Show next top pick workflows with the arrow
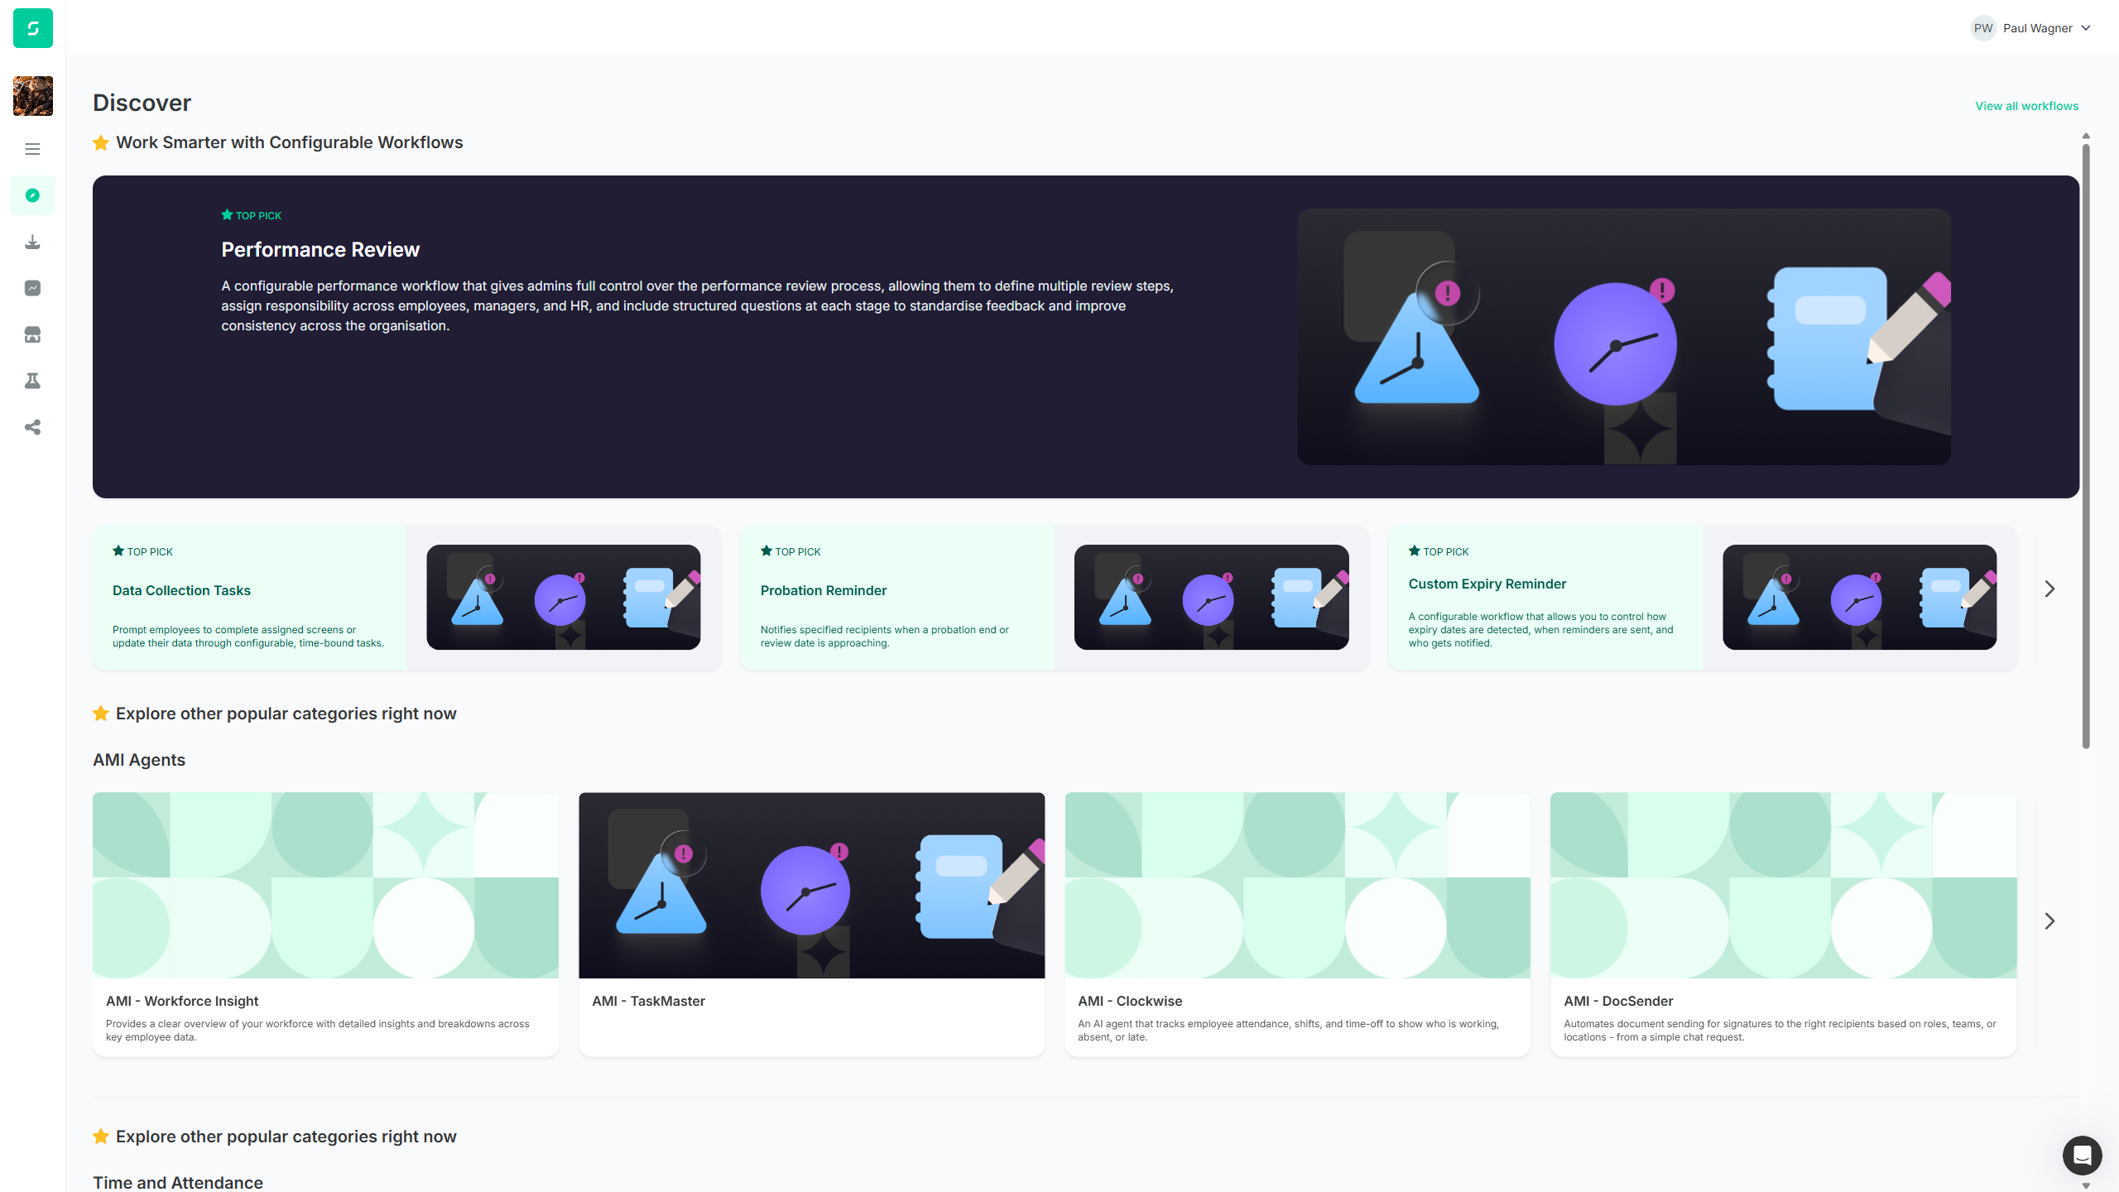This screenshot has height=1192, width=2119. pyautogui.click(x=2049, y=589)
